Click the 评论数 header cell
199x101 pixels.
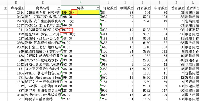[108, 8]
